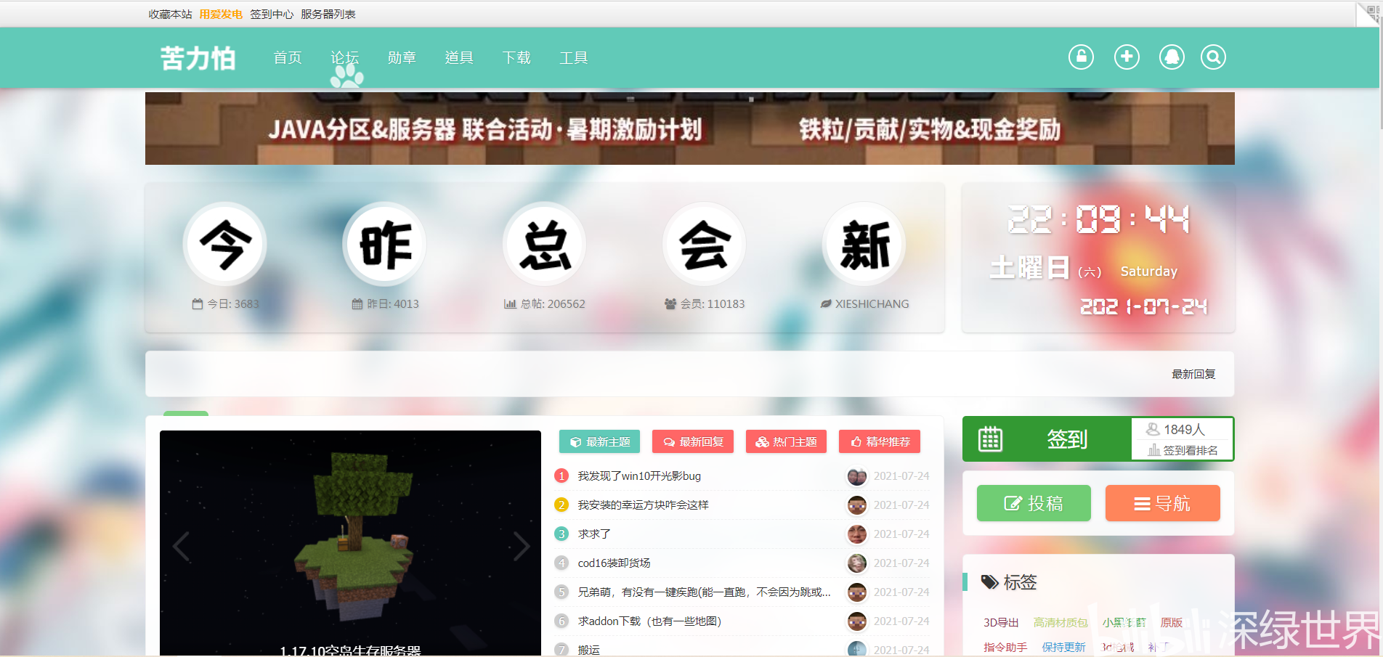
Task: Click tag 原版
Action: (1172, 623)
